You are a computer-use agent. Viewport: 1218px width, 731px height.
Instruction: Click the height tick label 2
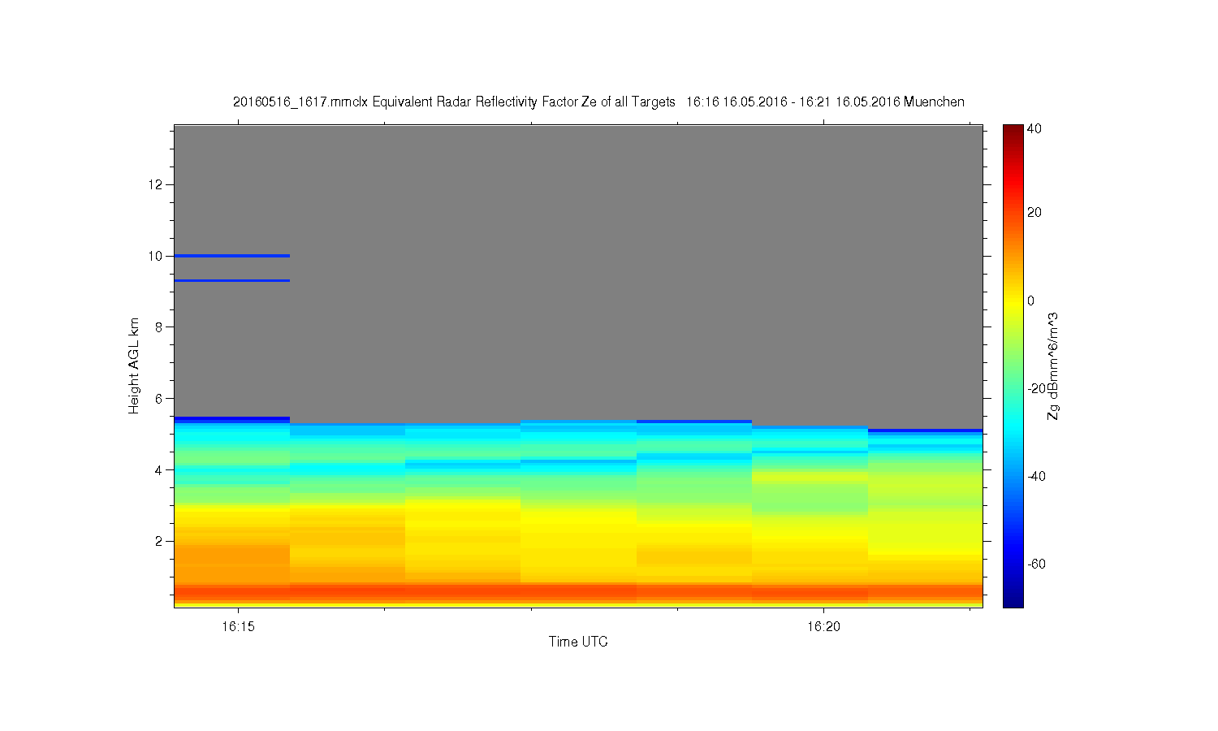159,541
